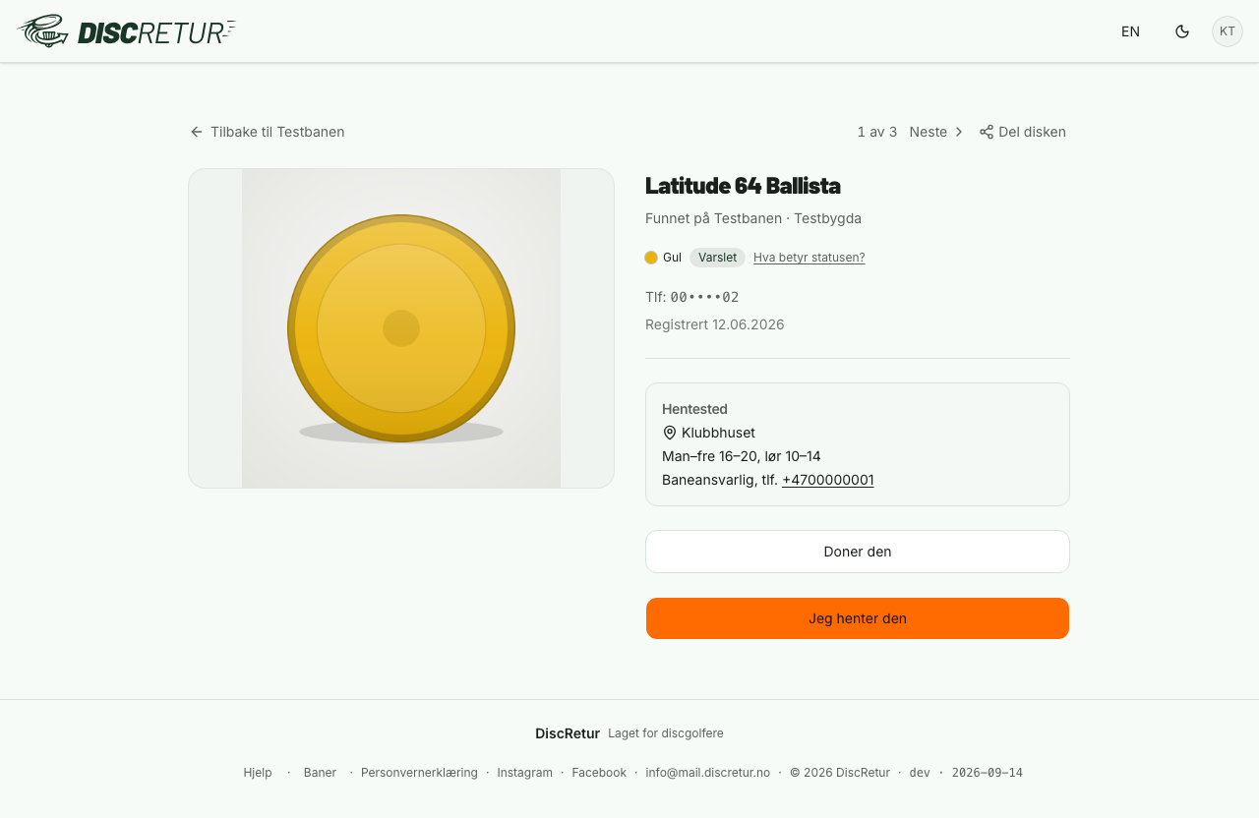The width and height of the screenshot is (1259, 818).
Task: Click the chevron next to Neste
Action: click(959, 132)
